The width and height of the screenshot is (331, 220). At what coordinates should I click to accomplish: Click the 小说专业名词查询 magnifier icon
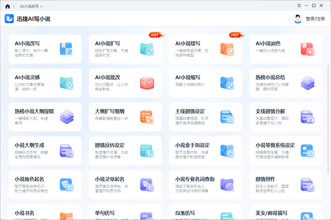[x=227, y=185]
